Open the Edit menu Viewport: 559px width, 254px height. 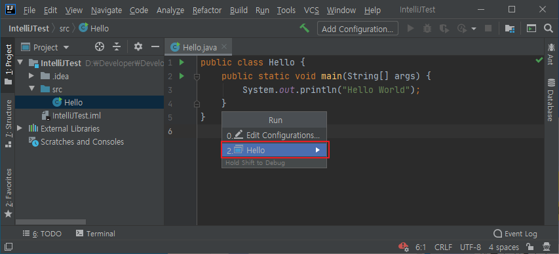pyautogui.click(x=50, y=10)
